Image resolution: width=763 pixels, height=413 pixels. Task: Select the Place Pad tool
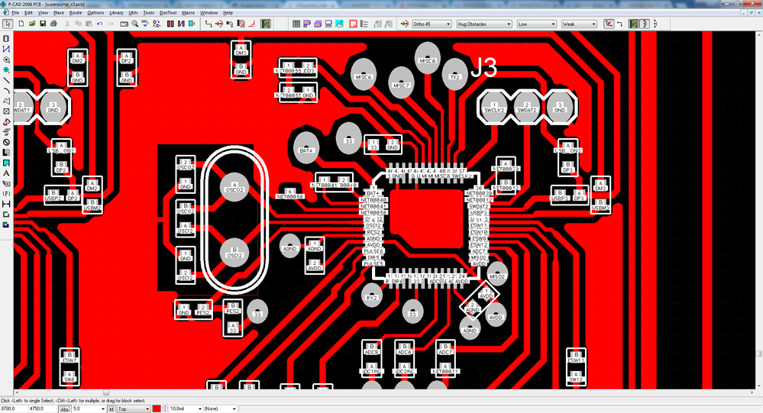(x=6, y=60)
